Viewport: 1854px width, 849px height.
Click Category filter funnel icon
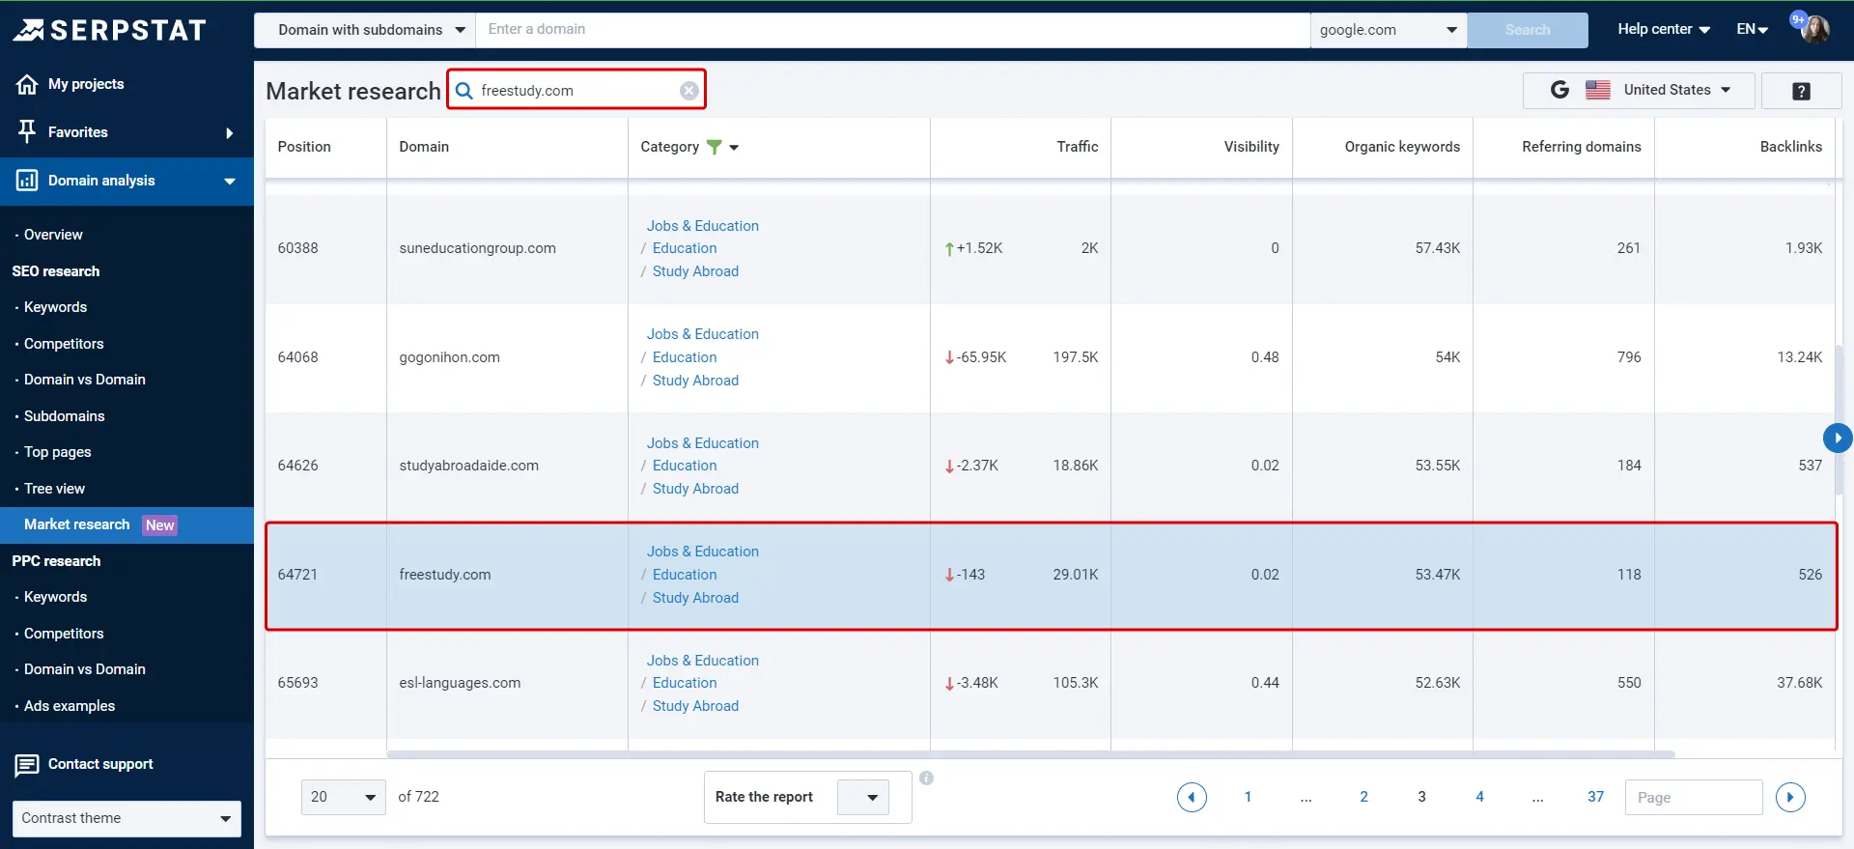point(714,147)
